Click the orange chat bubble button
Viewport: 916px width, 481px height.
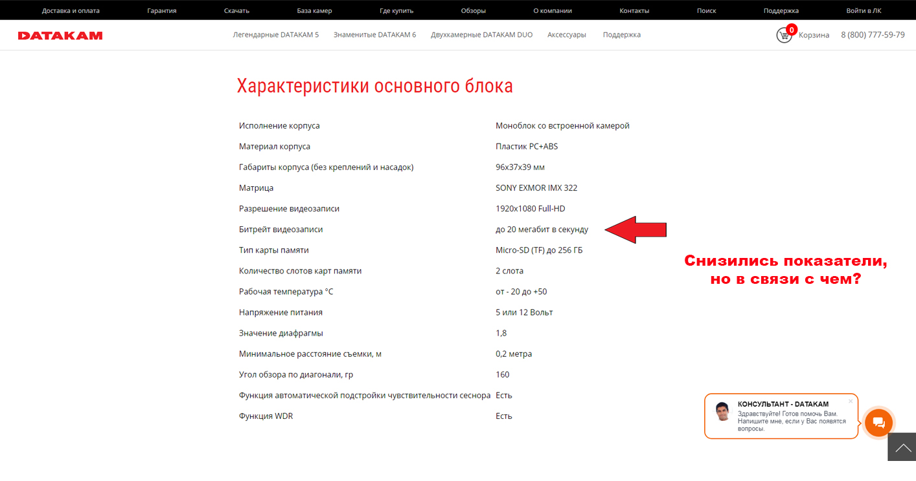pos(878,423)
